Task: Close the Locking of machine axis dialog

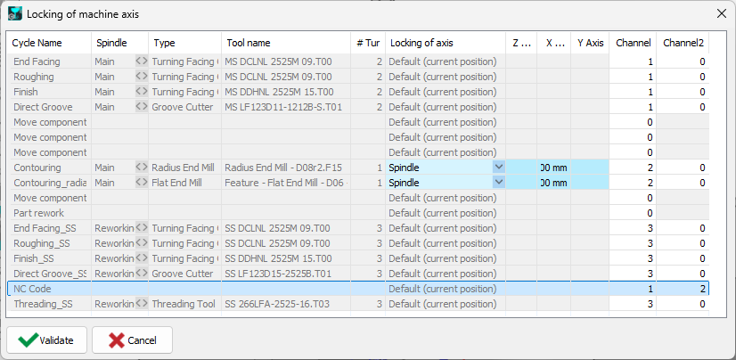Action: point(720,13)
